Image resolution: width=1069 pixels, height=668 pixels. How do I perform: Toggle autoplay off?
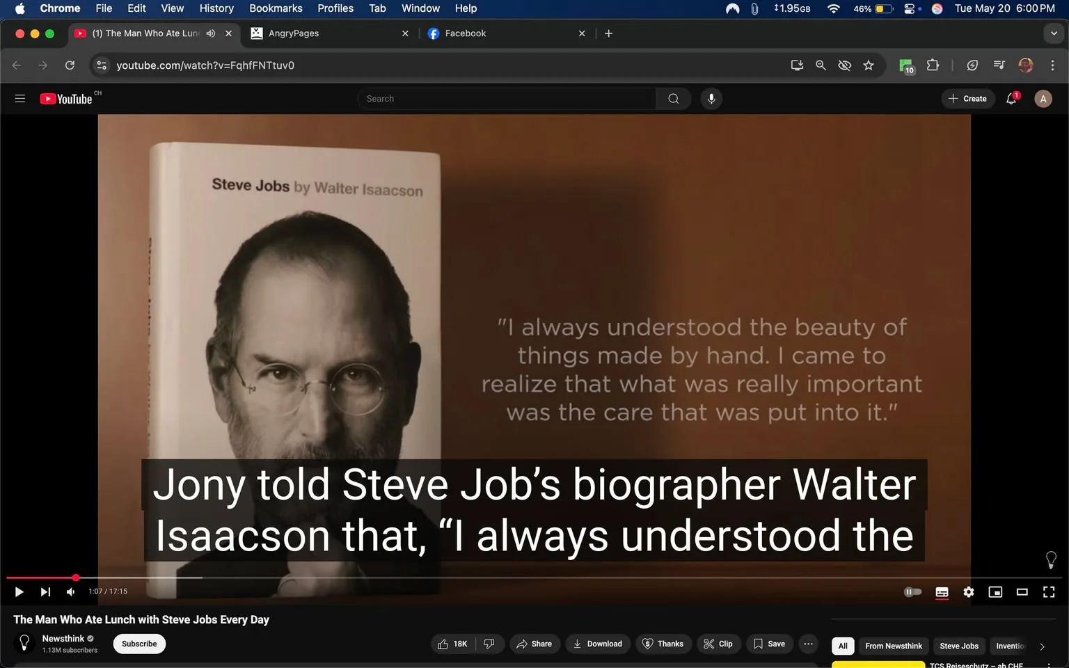pyautogui.click(x=912, y=591)
